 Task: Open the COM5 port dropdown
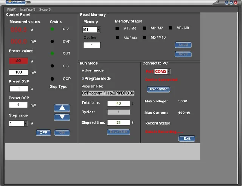169,71
